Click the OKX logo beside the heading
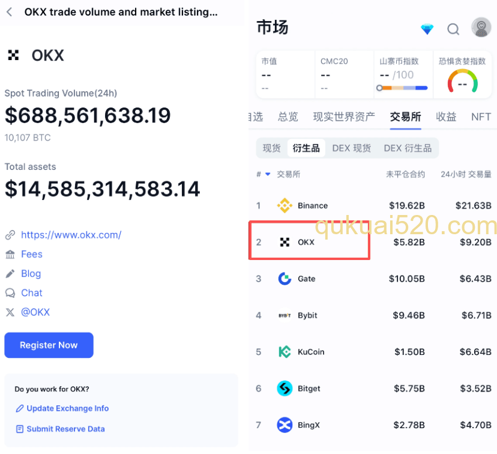The image size is (497, 454). coord(13,55)
